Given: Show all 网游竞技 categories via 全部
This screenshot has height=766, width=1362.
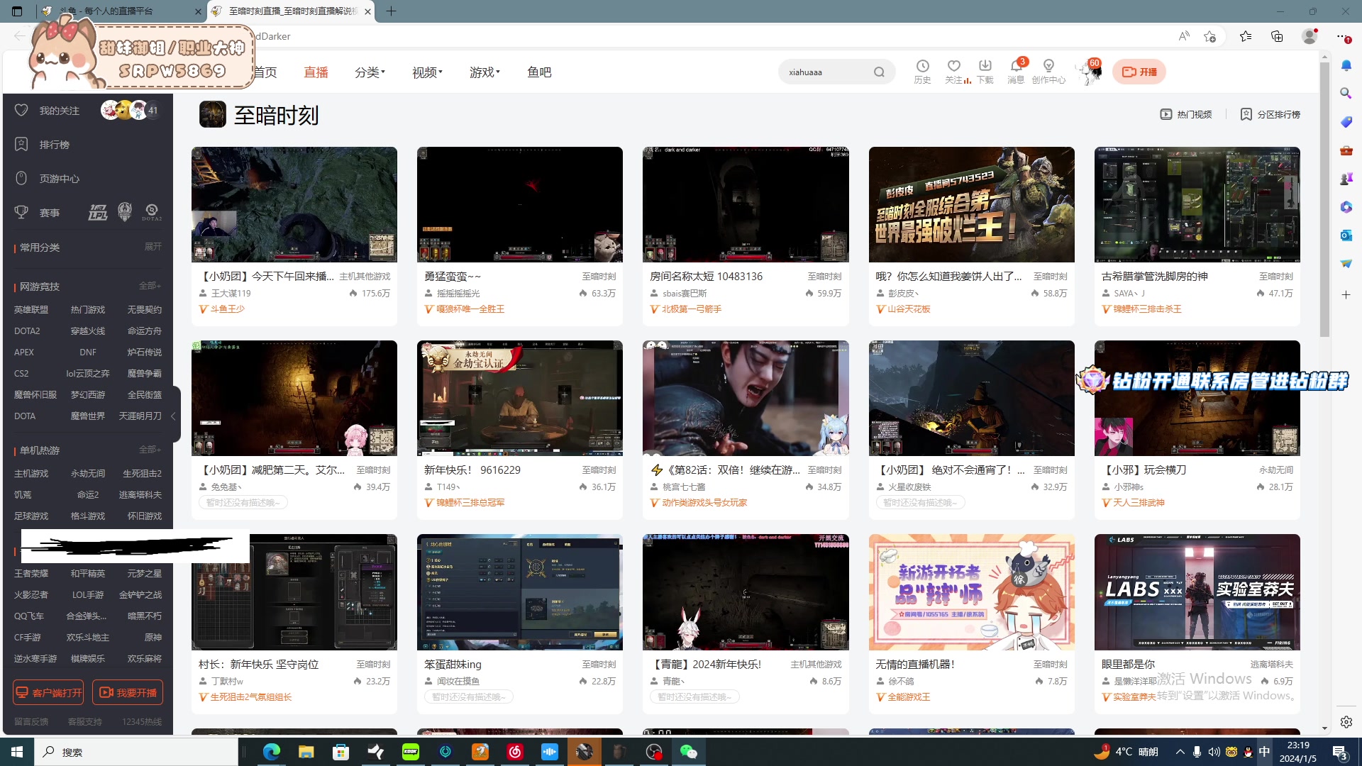Looking at the screenshot, I should tap(150, 286).
